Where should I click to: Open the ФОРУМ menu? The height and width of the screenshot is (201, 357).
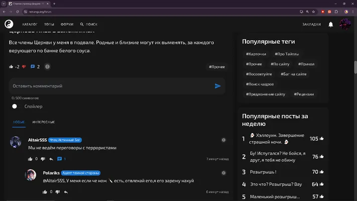(67, 24)
